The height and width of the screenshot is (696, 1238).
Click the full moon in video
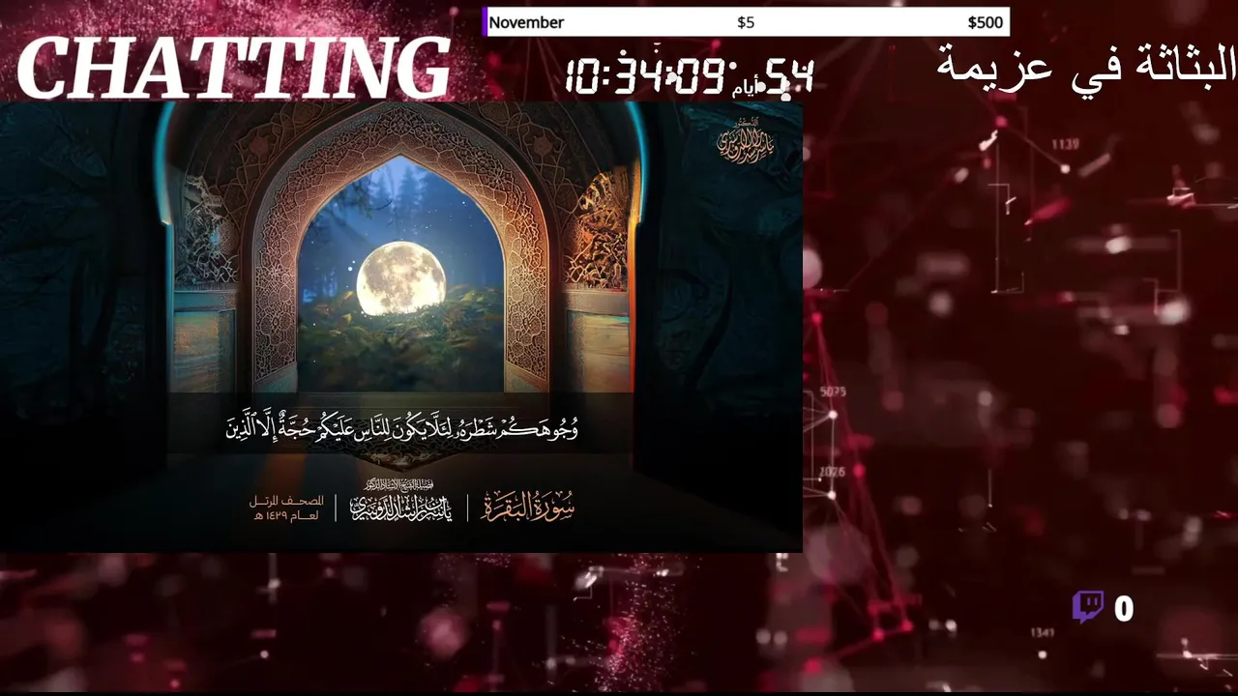click(x=400, y=278)
